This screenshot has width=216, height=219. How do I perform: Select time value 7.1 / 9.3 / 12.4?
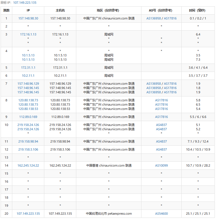(x=198, y=141)
